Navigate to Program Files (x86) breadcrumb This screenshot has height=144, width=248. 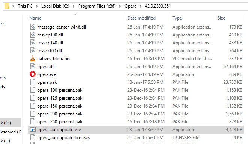pyautogui.click(x=97, y=6)
